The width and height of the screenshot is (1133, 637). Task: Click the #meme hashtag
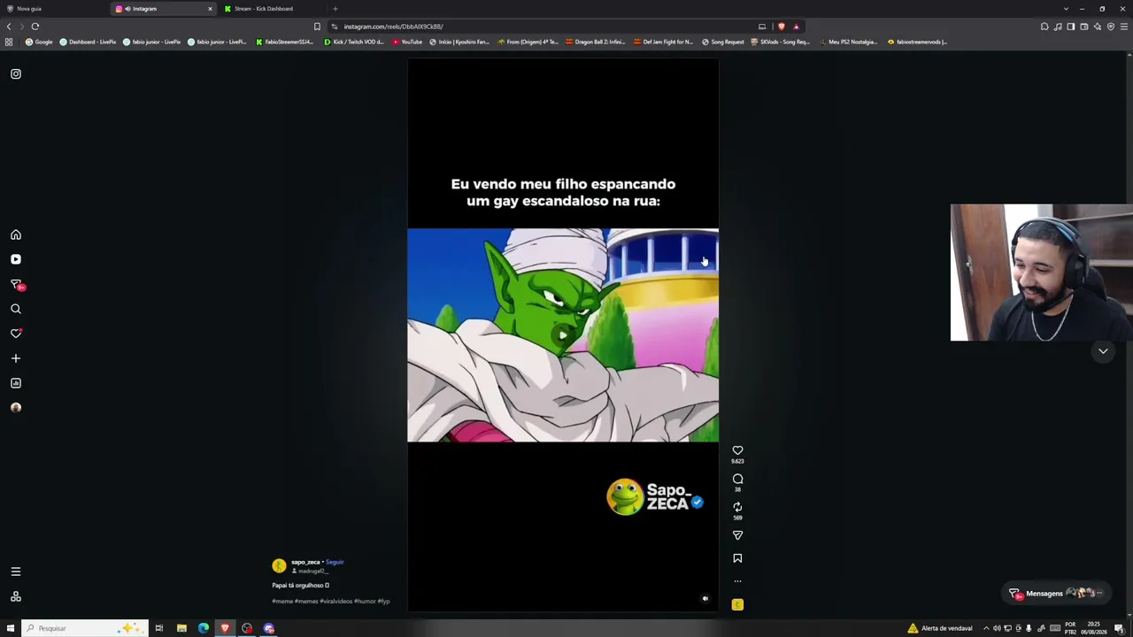click(282, 602)
